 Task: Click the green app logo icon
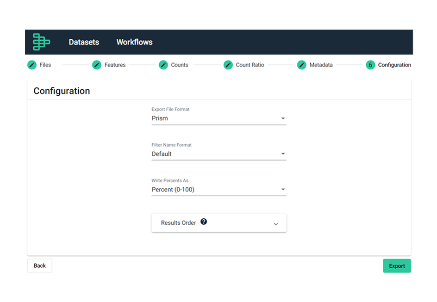click(41, 42)
